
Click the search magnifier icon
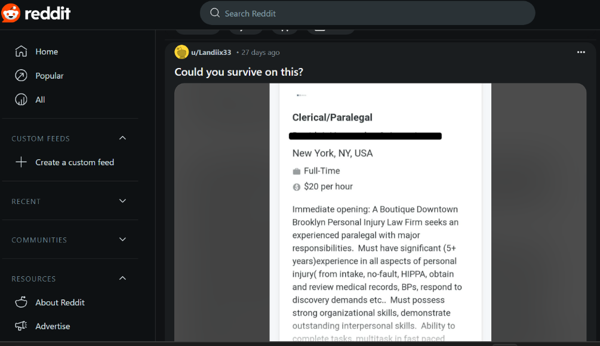pyautogui.click(x=215, y=13)
